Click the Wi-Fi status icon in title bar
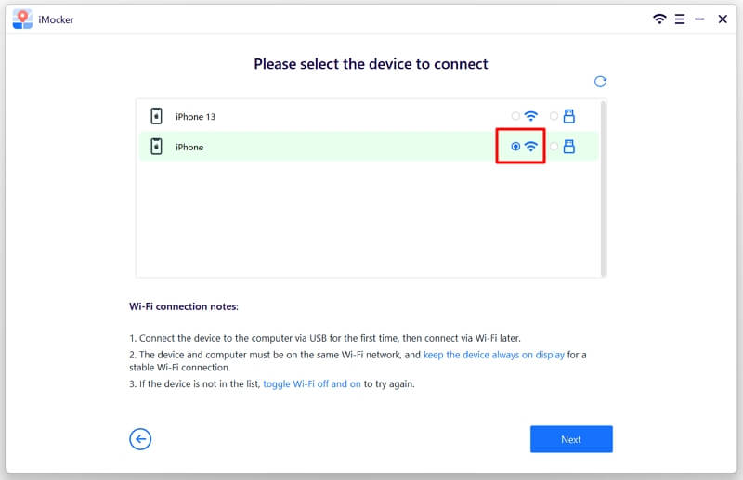Image resolution: width=743 pixels, height=480 pixels. (x=659, y=19)
